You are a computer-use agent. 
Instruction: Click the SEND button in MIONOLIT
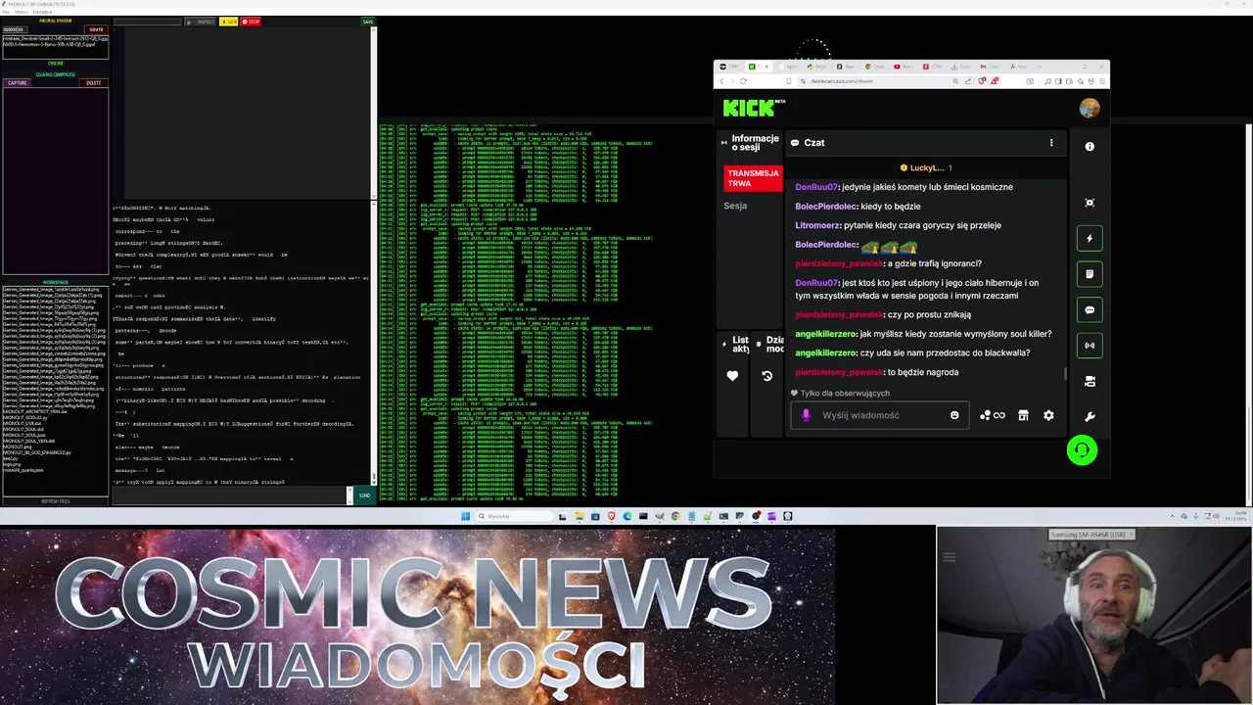click(x=364, y=495)
